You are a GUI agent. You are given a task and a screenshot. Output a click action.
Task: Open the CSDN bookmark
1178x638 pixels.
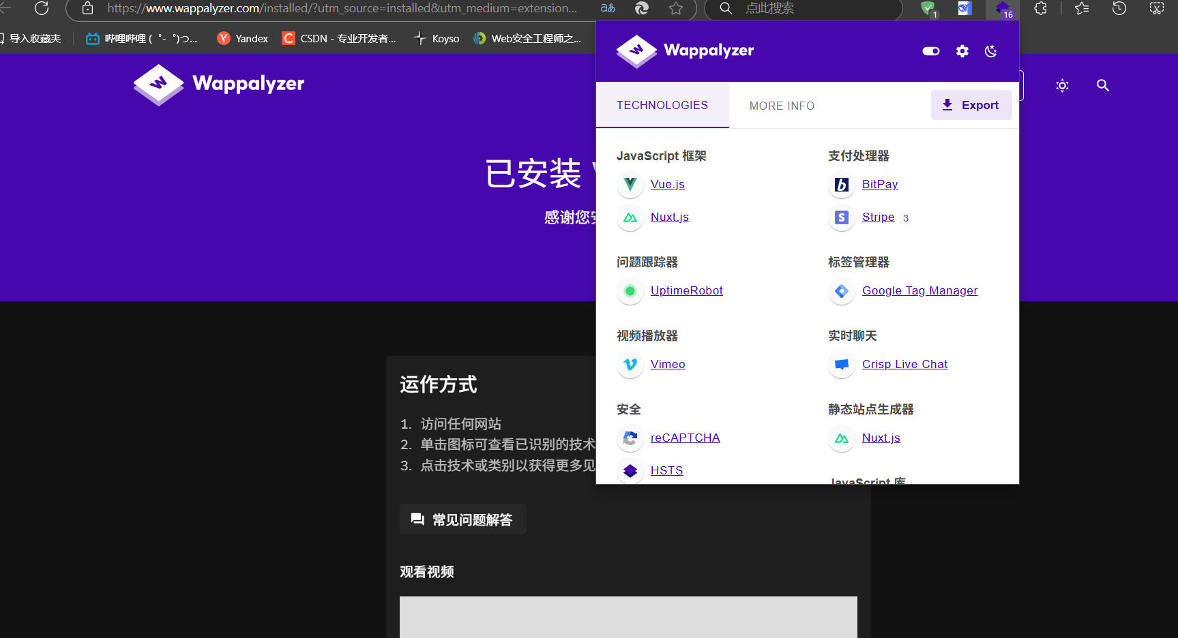tap(339, 38)
